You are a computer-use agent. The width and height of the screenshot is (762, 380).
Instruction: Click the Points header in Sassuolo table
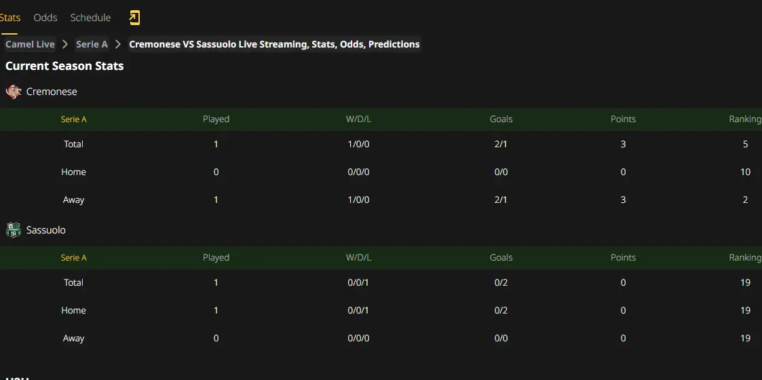coord(623,258)
